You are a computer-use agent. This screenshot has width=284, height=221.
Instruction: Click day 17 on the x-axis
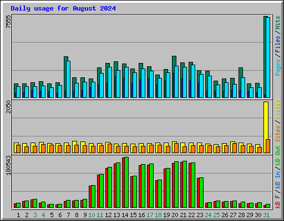(150, 215)
